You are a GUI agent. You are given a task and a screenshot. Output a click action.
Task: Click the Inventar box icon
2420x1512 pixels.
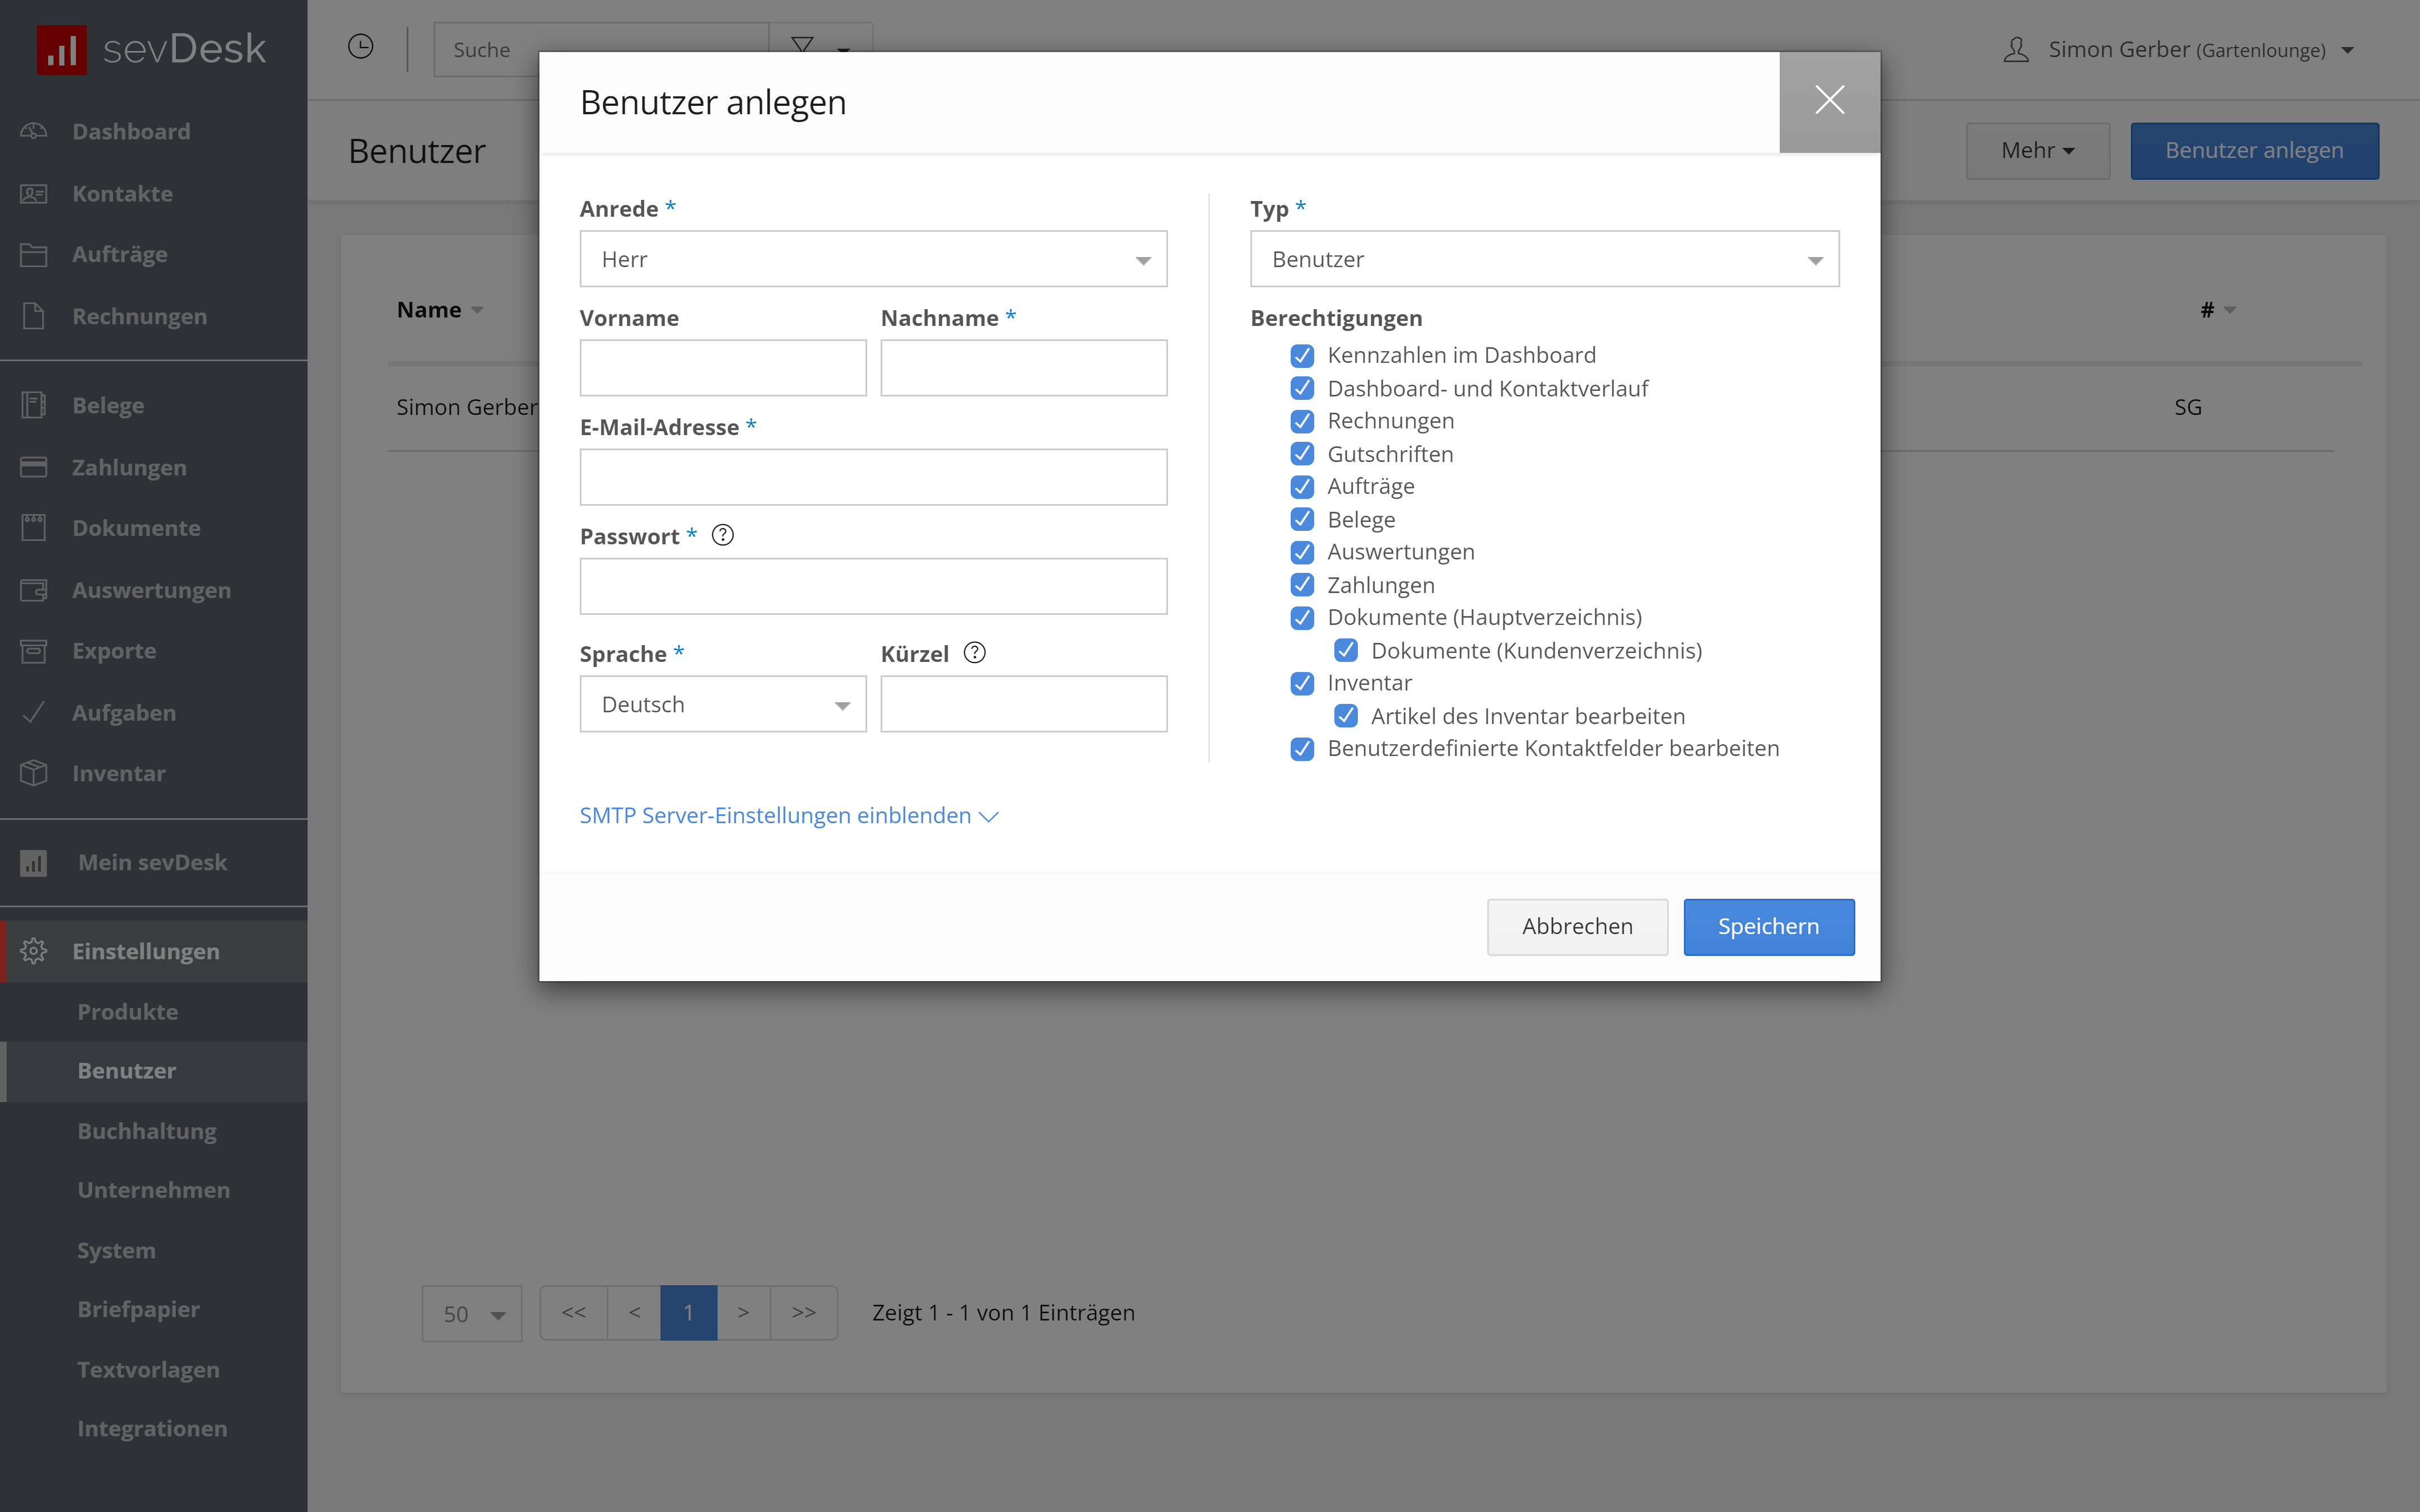coord(34,773)
